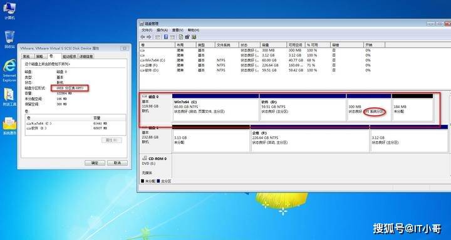Click the 容量 column header in volume list
Viewport: 451px width, 240px height.
pos(273,45)
